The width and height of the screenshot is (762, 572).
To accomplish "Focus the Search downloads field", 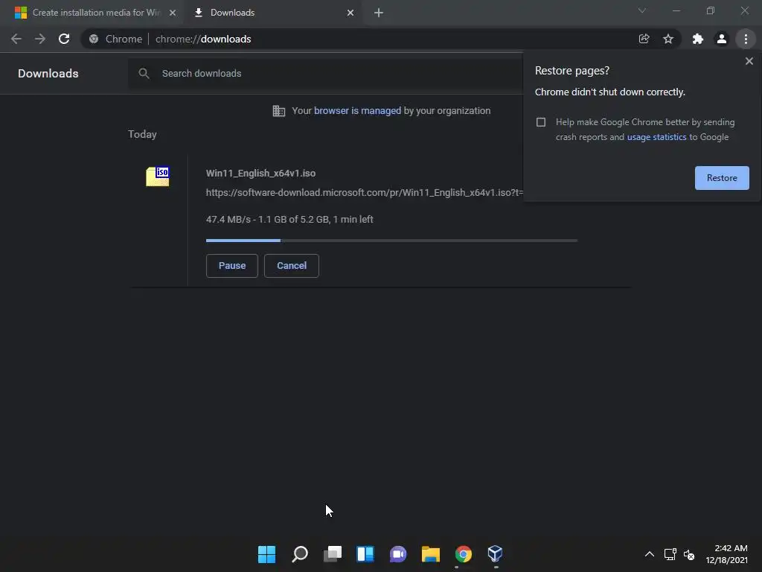I will click(326, 74).
